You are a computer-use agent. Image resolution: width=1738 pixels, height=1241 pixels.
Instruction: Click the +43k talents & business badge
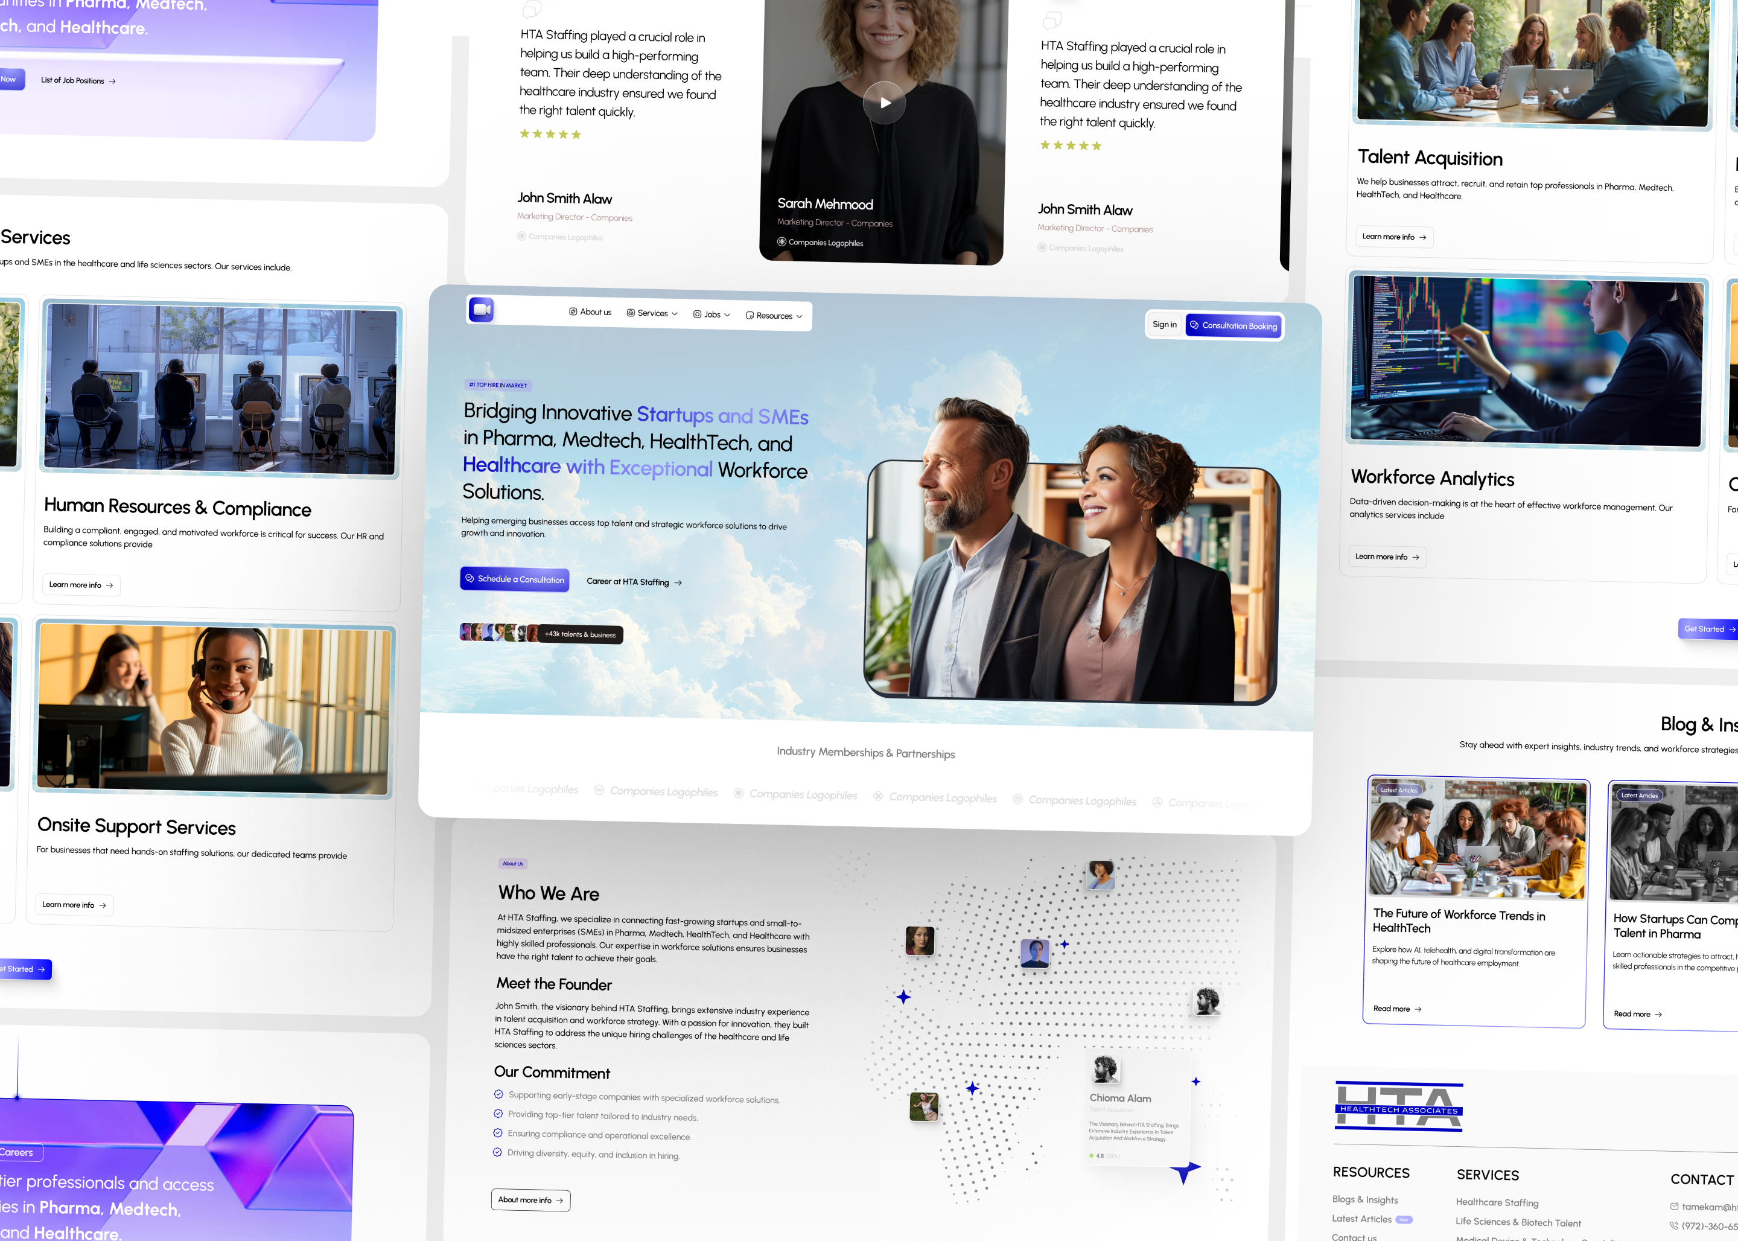pos(580,634)
